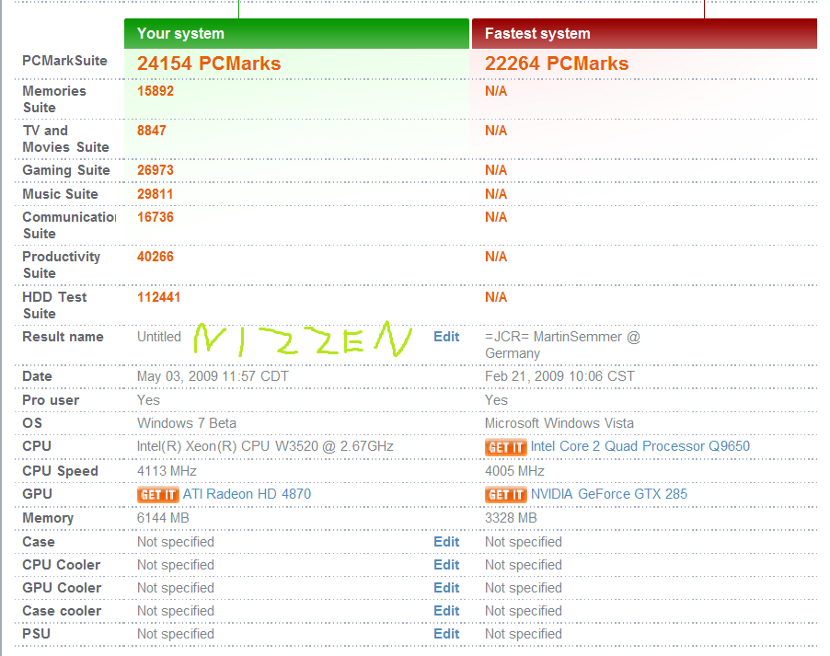Click the PCMarkSuite row label
Viewport: 830px width, 656px height.
pos(64,61)
